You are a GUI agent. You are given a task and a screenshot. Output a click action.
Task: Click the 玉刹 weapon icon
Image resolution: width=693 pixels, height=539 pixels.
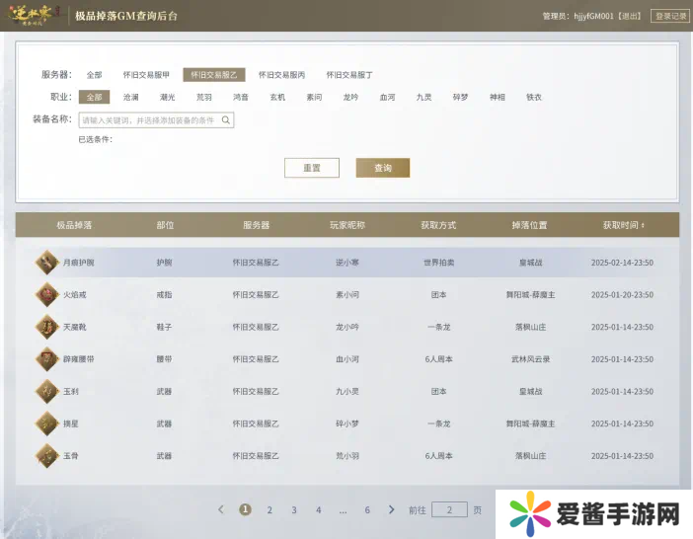pos(46,392)
